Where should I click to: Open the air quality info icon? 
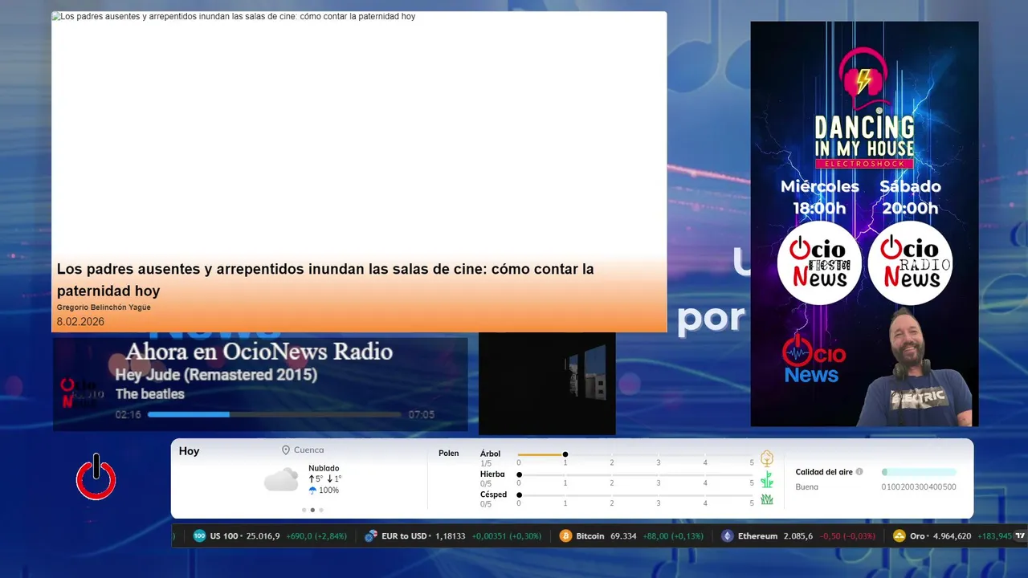coord(859,472)
